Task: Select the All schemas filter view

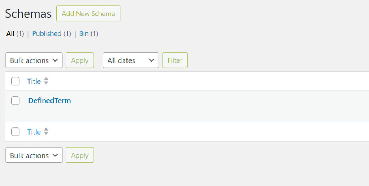Action: (10, 33)
